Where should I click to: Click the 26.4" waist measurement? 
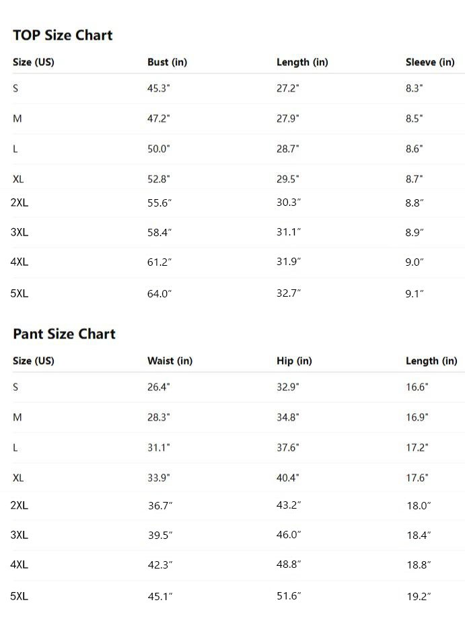coord(159,387)
